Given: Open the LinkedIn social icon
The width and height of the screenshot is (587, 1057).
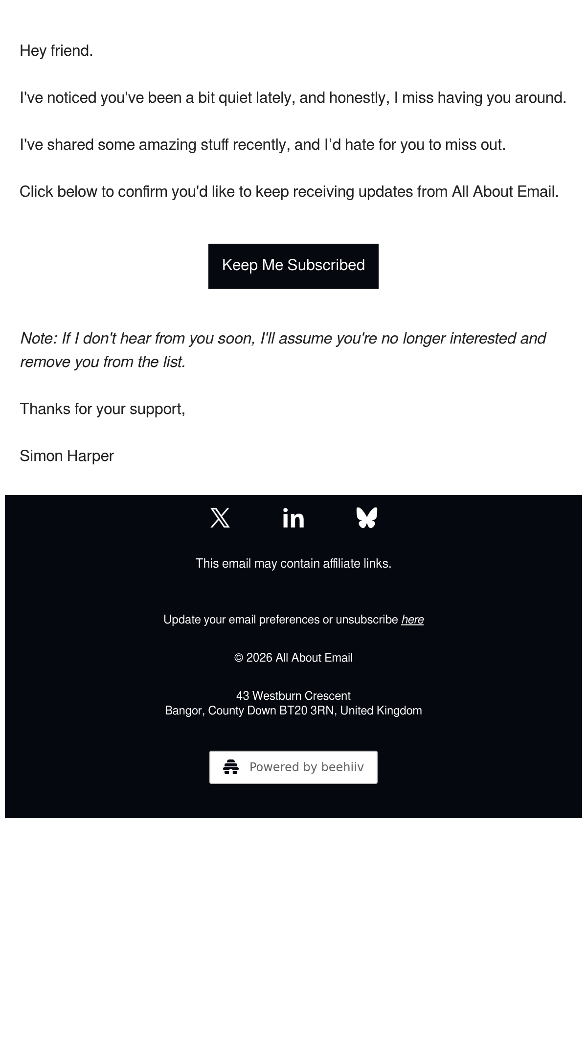Looking at the screenshot, I should click(x=293, y=518).
